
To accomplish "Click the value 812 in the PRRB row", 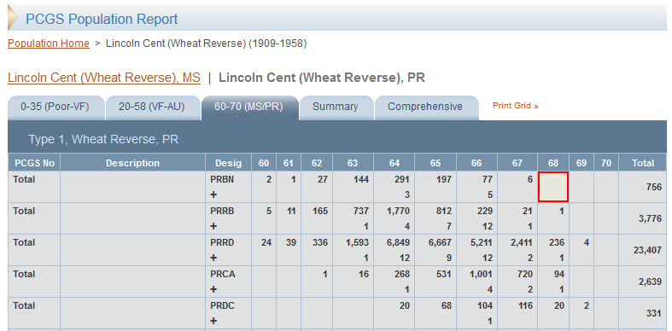I will (x=444, y=211).
